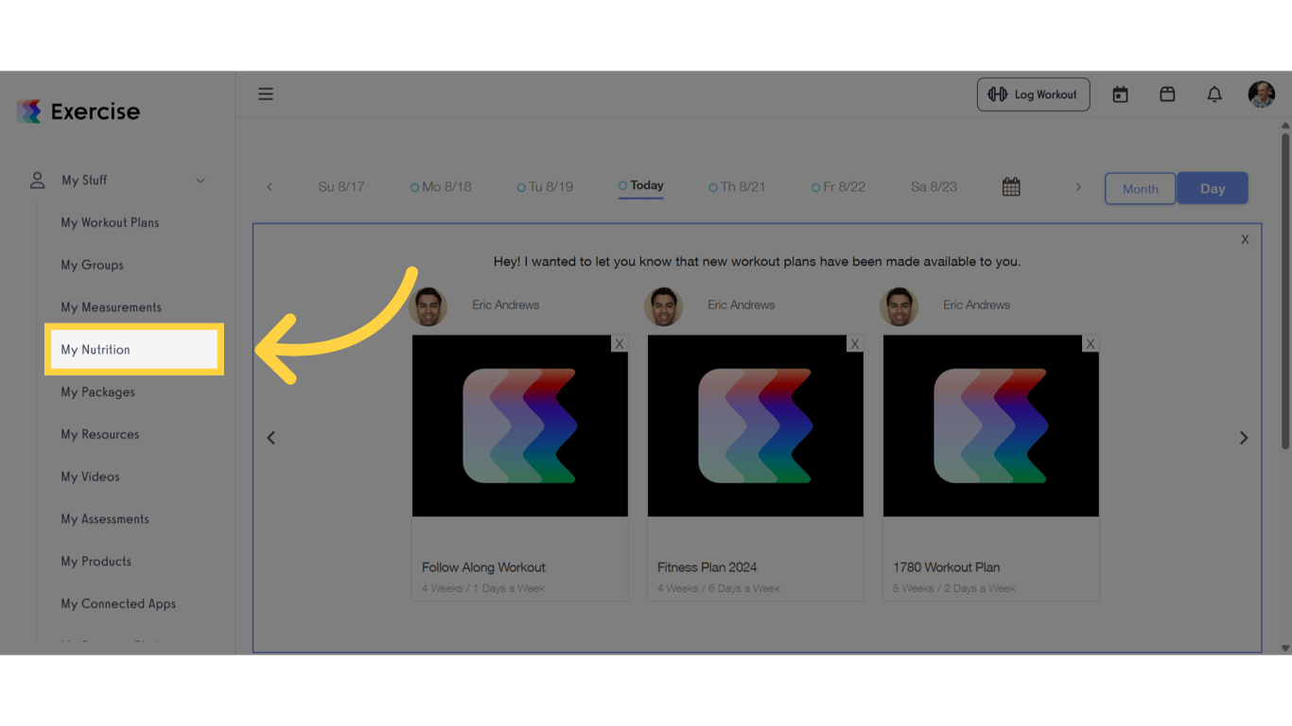Open the Fitness Plan 2024 thumbnail
The height and width of the screenshot is (726, 1292).
[756, 425]
